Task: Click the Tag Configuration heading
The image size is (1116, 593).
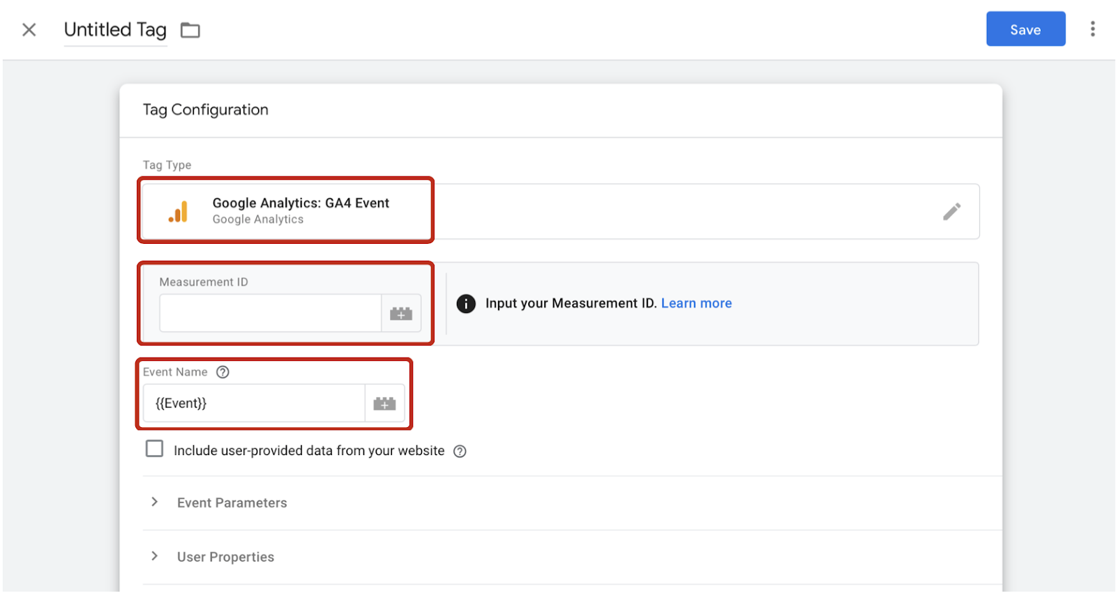Action: click(206, 110)
